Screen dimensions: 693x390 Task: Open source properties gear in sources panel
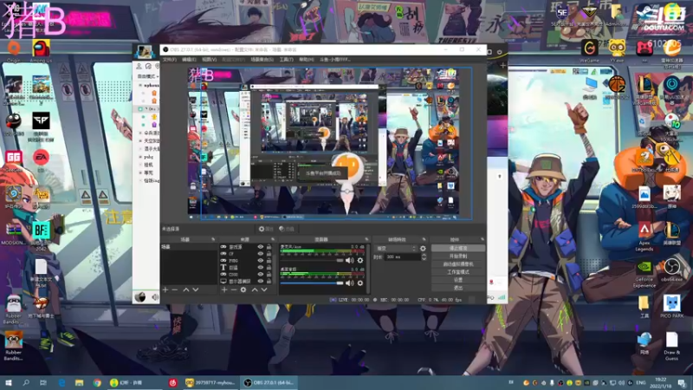[x=243, y=289]
